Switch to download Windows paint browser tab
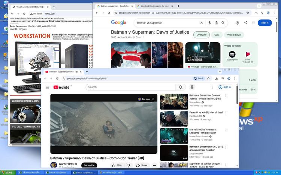281x175 pixels. (154, 6)
